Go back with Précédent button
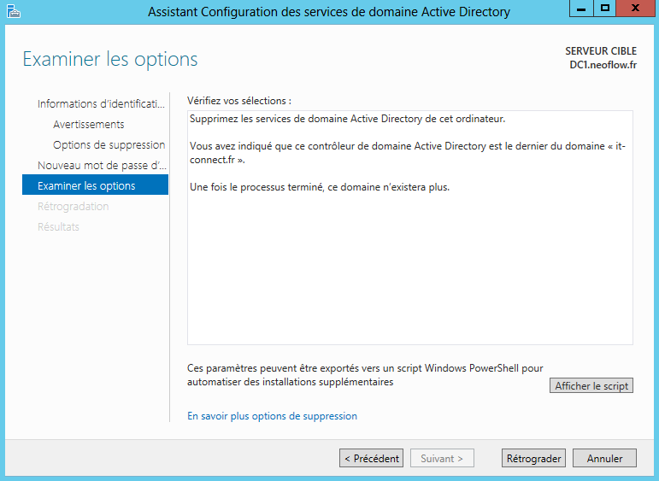Image resolution: width=659 pixels, height=481 pixels. pyautogui.click(x=371, y=458)
